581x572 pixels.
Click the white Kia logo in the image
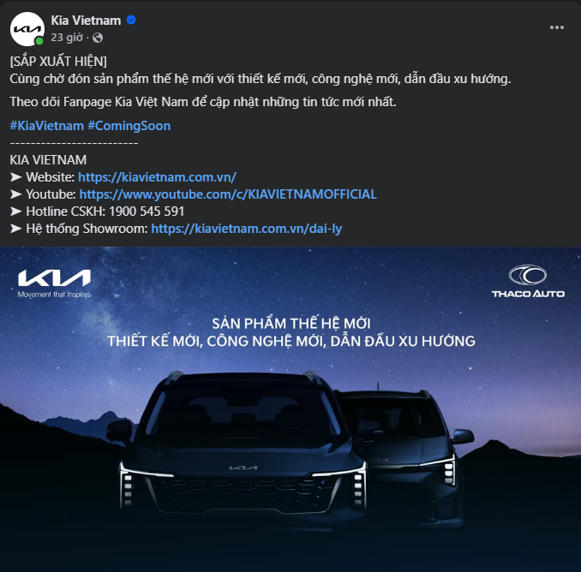[54, 277]
